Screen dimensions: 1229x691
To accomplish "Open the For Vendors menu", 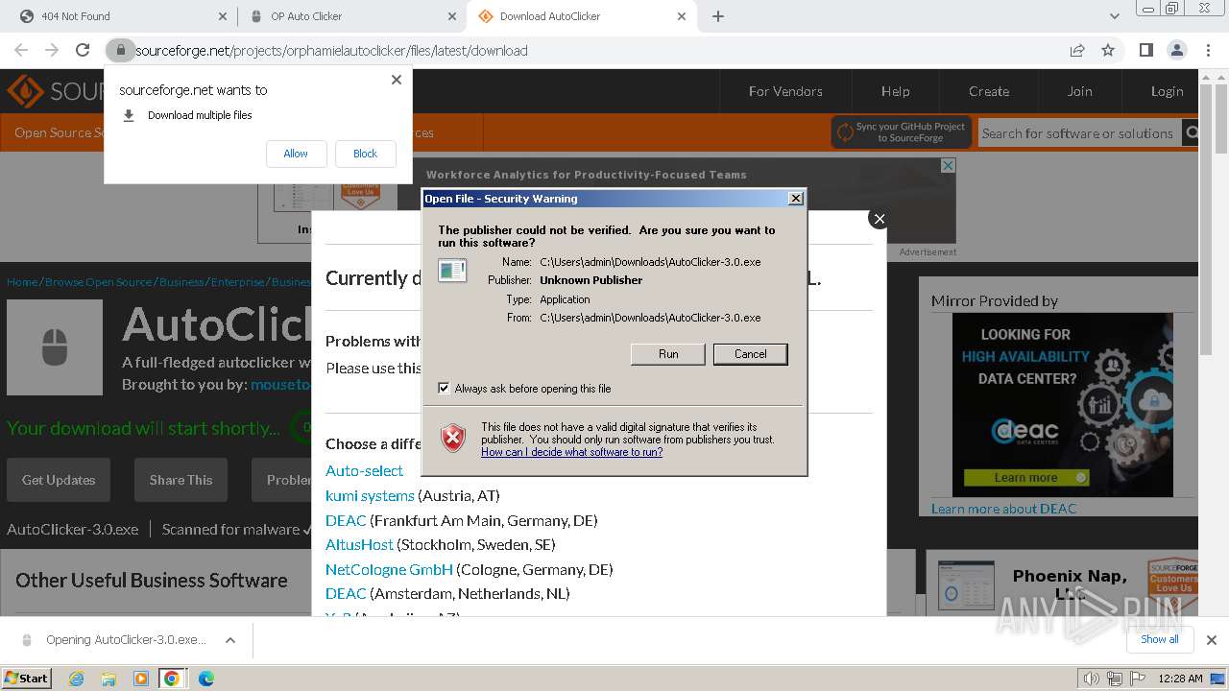I will click(x=785, y=91).
